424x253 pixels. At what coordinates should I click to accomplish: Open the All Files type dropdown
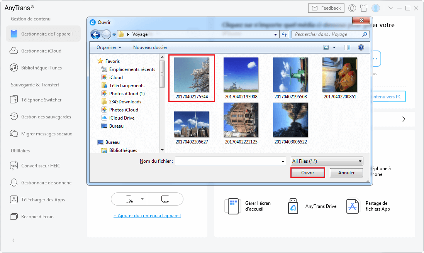pyautogui.click(x=327, y=161)
